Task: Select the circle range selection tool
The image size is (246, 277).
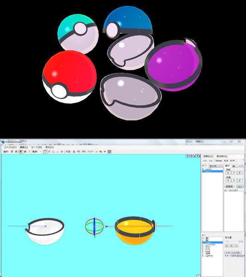Action: pos(54,151)
